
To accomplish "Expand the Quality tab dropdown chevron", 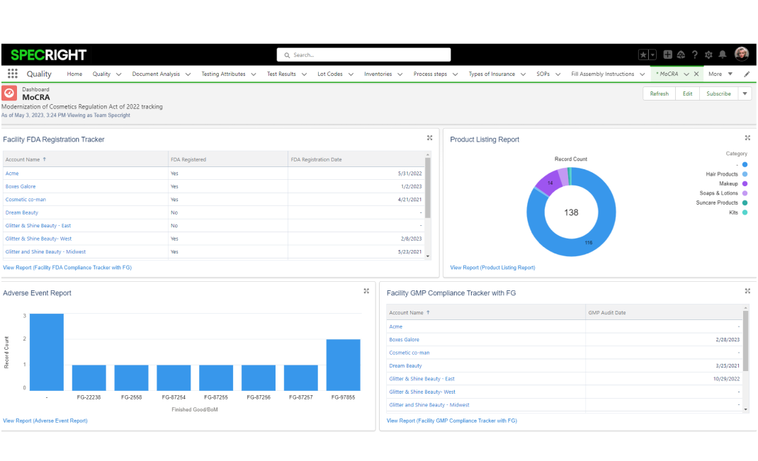I will [x=118, y=74].
